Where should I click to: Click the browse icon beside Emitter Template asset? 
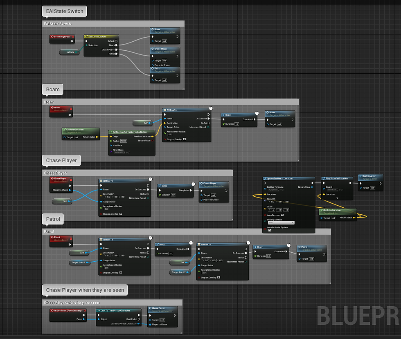pos(283,190)
